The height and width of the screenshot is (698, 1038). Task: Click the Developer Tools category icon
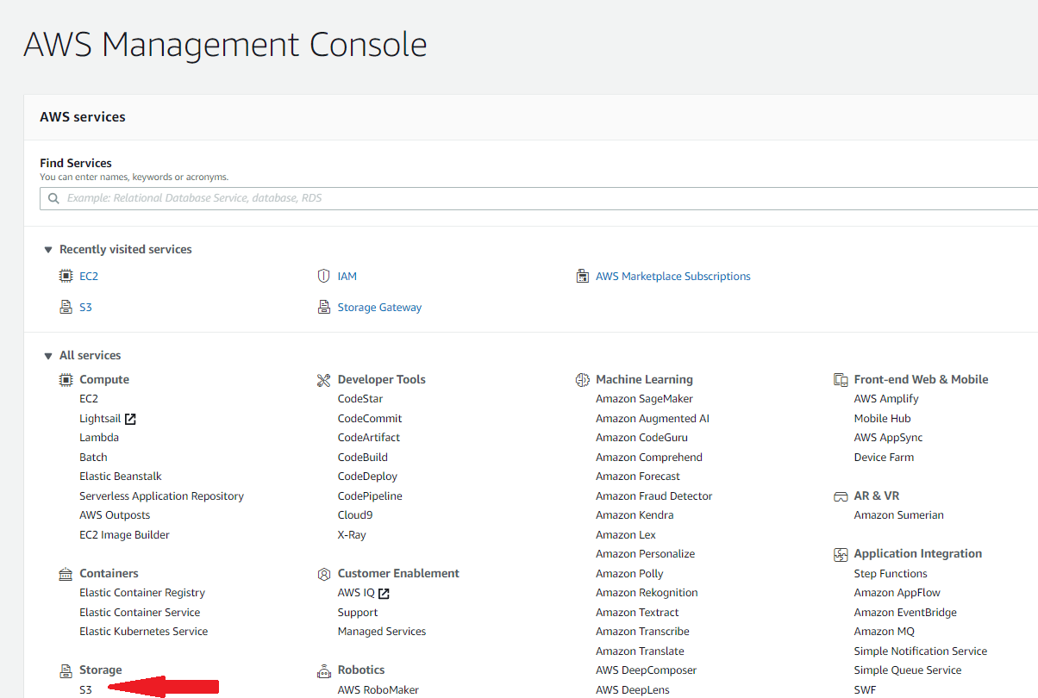pyautogui.click(x=324, y=379)
